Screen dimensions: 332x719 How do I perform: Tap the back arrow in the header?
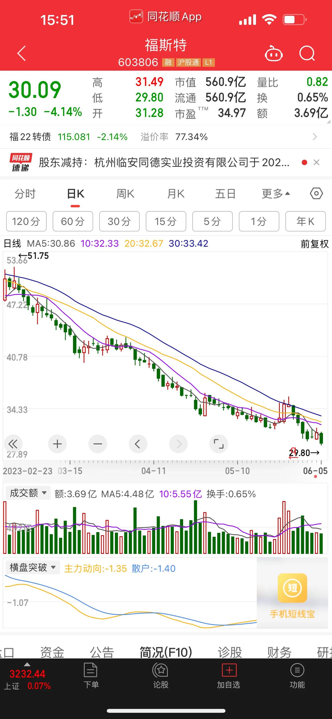22,53
